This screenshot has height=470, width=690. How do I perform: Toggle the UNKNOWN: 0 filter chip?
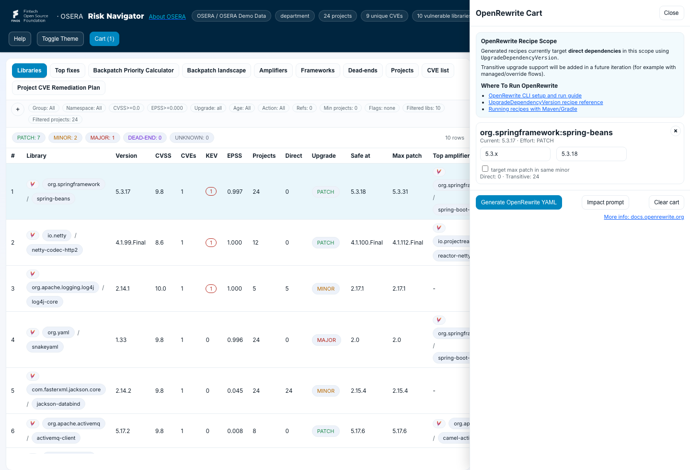point(192,138)
